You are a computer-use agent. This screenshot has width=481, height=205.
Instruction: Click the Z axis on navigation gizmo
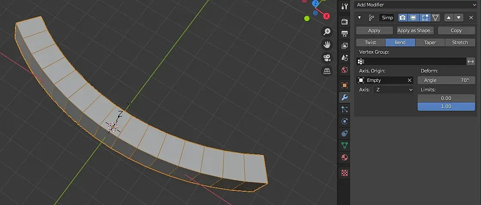(x=315, y=3)
